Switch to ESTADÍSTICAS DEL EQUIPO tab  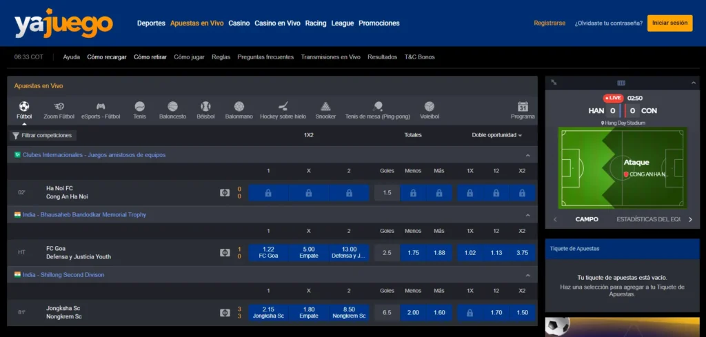click(x=648, y=220)
